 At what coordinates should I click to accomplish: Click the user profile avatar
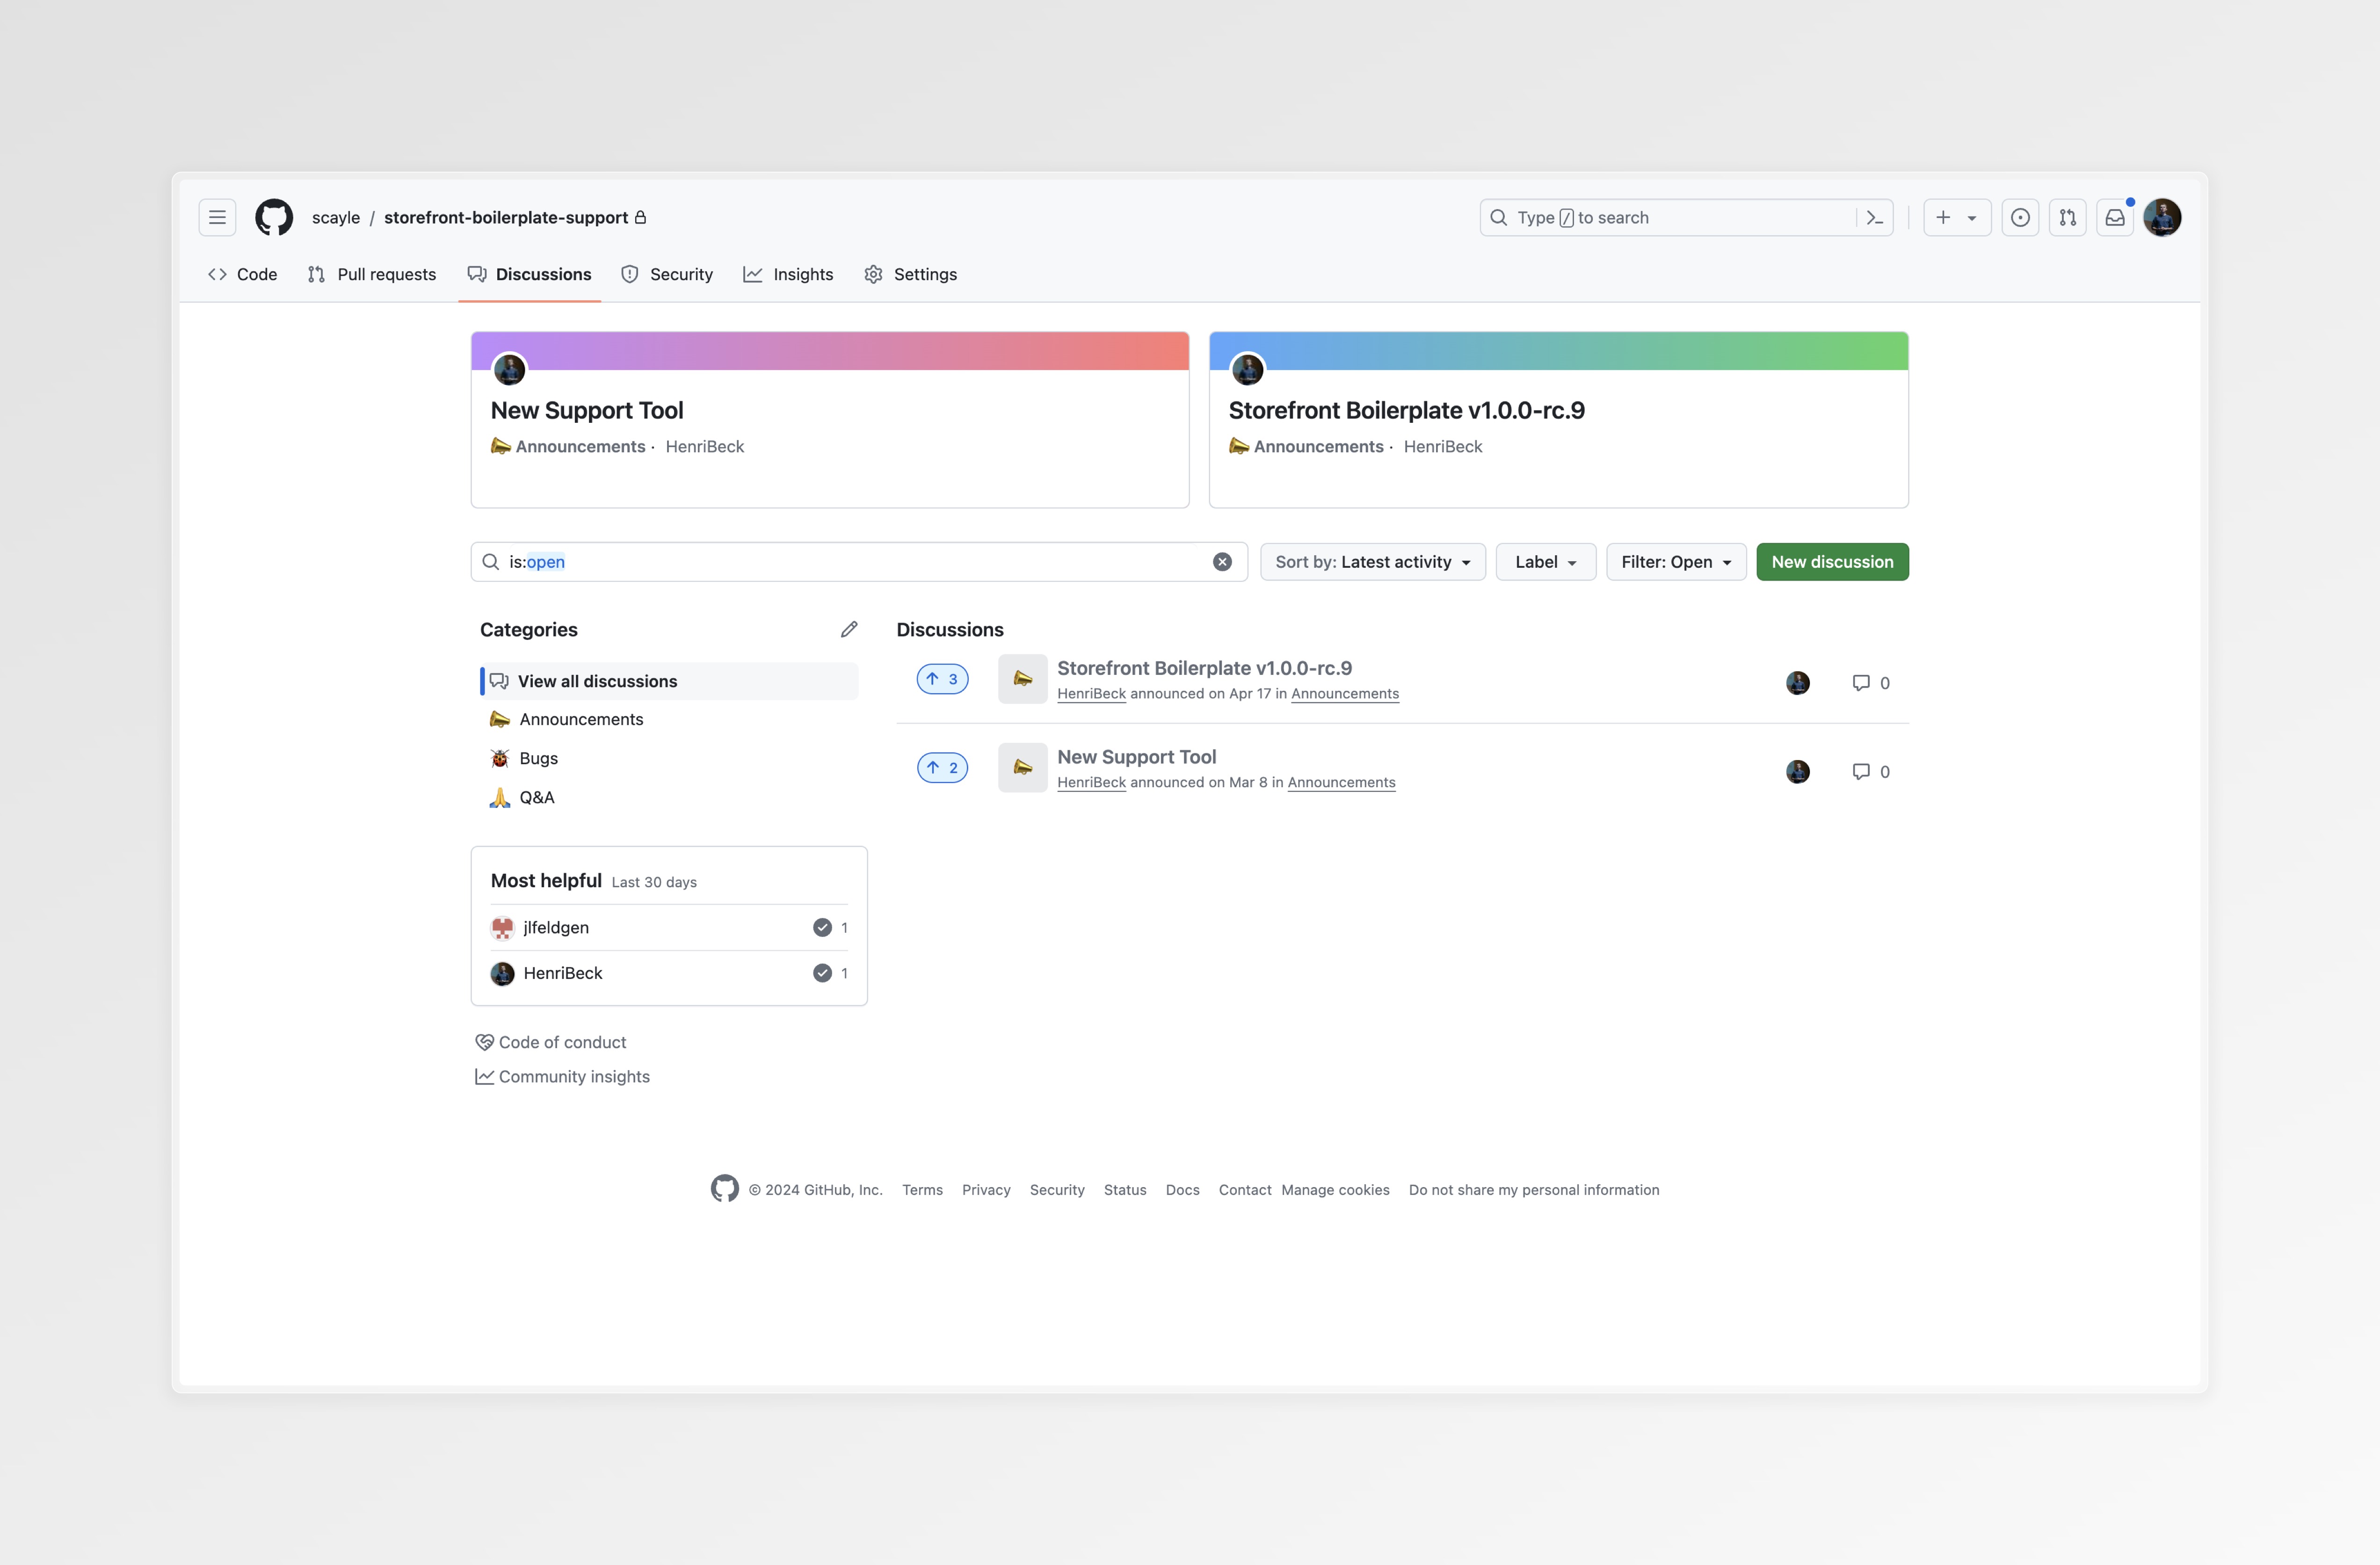pos(2162,217)
